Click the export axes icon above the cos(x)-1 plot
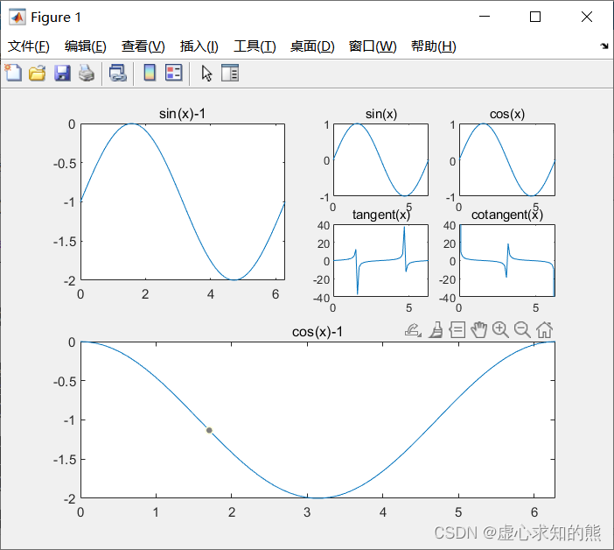The height and width of the screenshot is (550, 614). pos(413,330)
